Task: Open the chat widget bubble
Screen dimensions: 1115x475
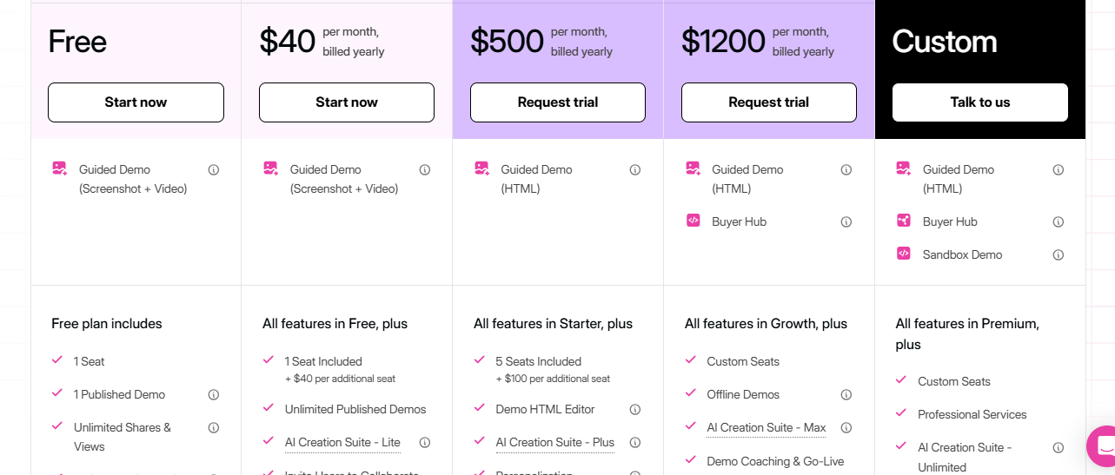Action: click(1102, 446)
